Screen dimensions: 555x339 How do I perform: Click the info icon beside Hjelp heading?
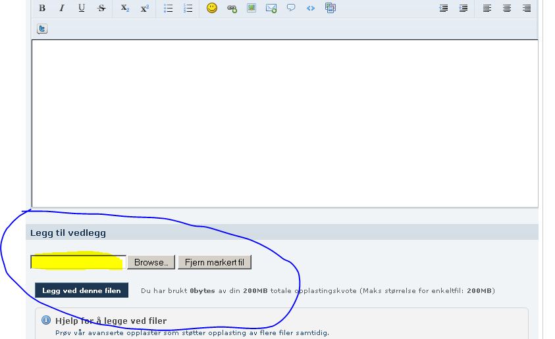(46, 320)
